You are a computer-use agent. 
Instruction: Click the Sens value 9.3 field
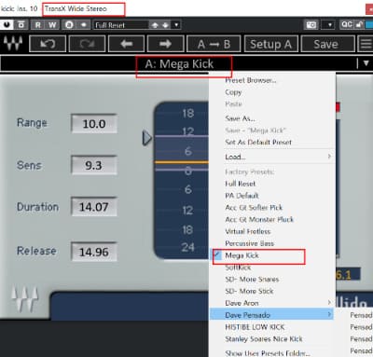[94, 165]
